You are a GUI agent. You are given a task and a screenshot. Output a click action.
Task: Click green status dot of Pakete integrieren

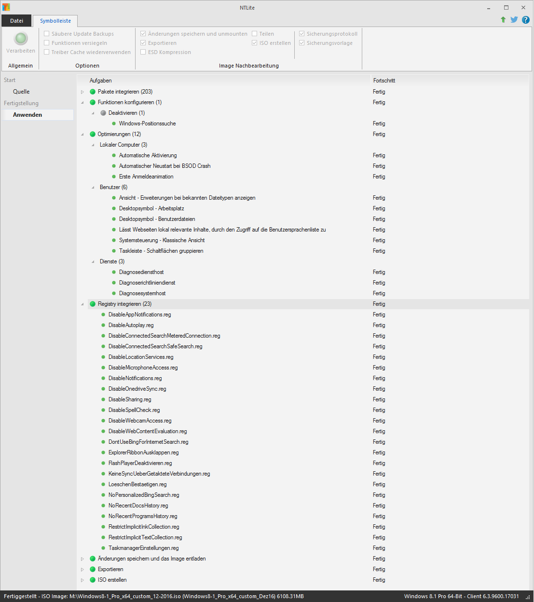93,92
